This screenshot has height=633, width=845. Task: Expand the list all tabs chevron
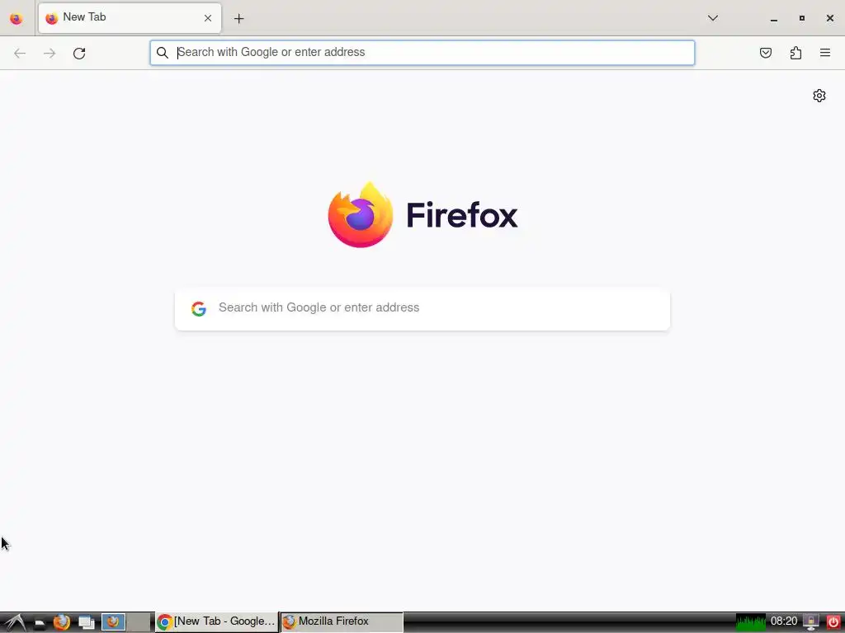pyautogui.click(x=712, y=18)
